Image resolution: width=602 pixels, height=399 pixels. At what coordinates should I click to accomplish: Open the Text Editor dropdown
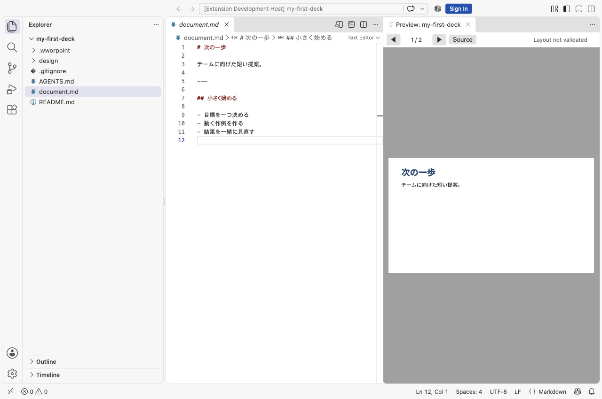364,38
